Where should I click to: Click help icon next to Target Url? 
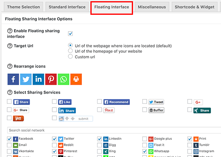pos(10,46)
